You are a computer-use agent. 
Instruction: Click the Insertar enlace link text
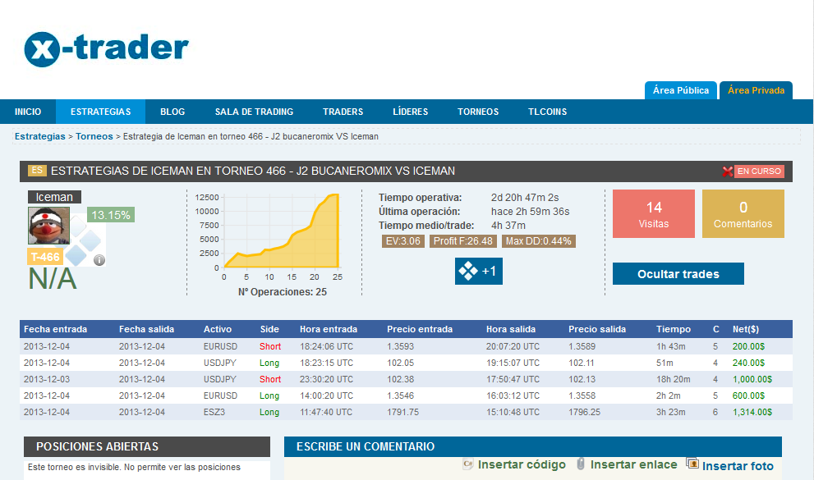pos(633,464)
